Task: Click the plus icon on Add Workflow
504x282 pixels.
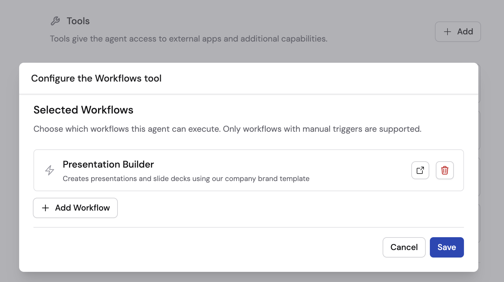Action: click(45, 208)
